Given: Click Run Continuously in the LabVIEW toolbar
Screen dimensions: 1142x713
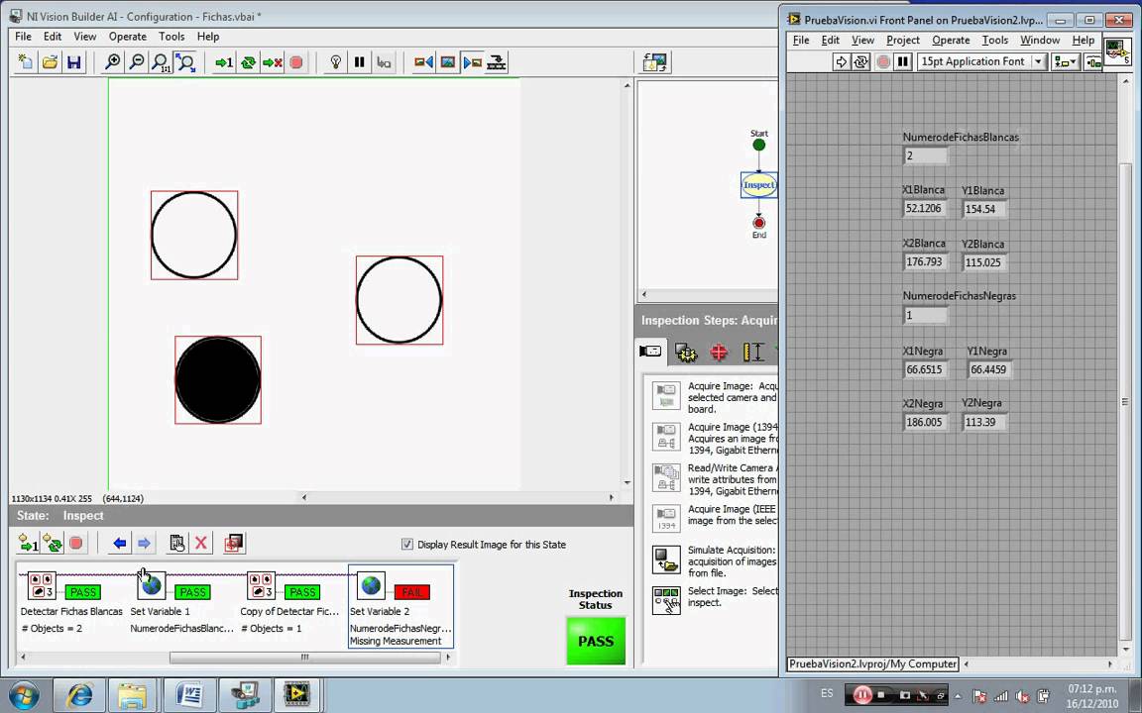Looking at the screenshot, I should [860, 61].
